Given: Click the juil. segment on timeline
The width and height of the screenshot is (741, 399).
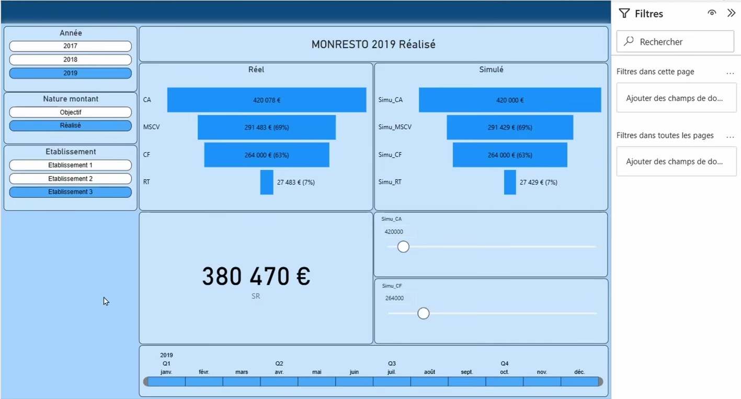Looking at the screenshot, I should click(x=392, y=382).
